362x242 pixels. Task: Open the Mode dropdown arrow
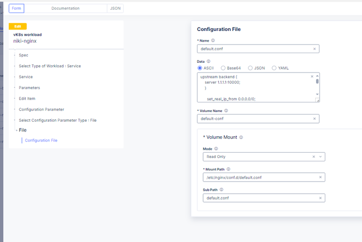[x=320, y=157]
